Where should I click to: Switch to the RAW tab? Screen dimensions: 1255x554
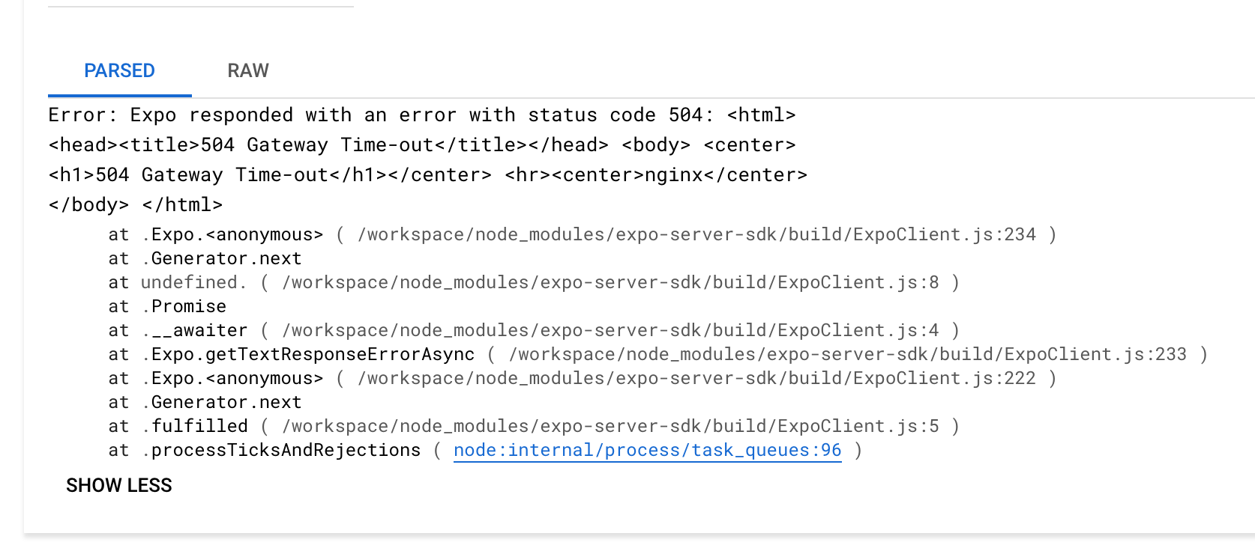[x=248, y=70]
